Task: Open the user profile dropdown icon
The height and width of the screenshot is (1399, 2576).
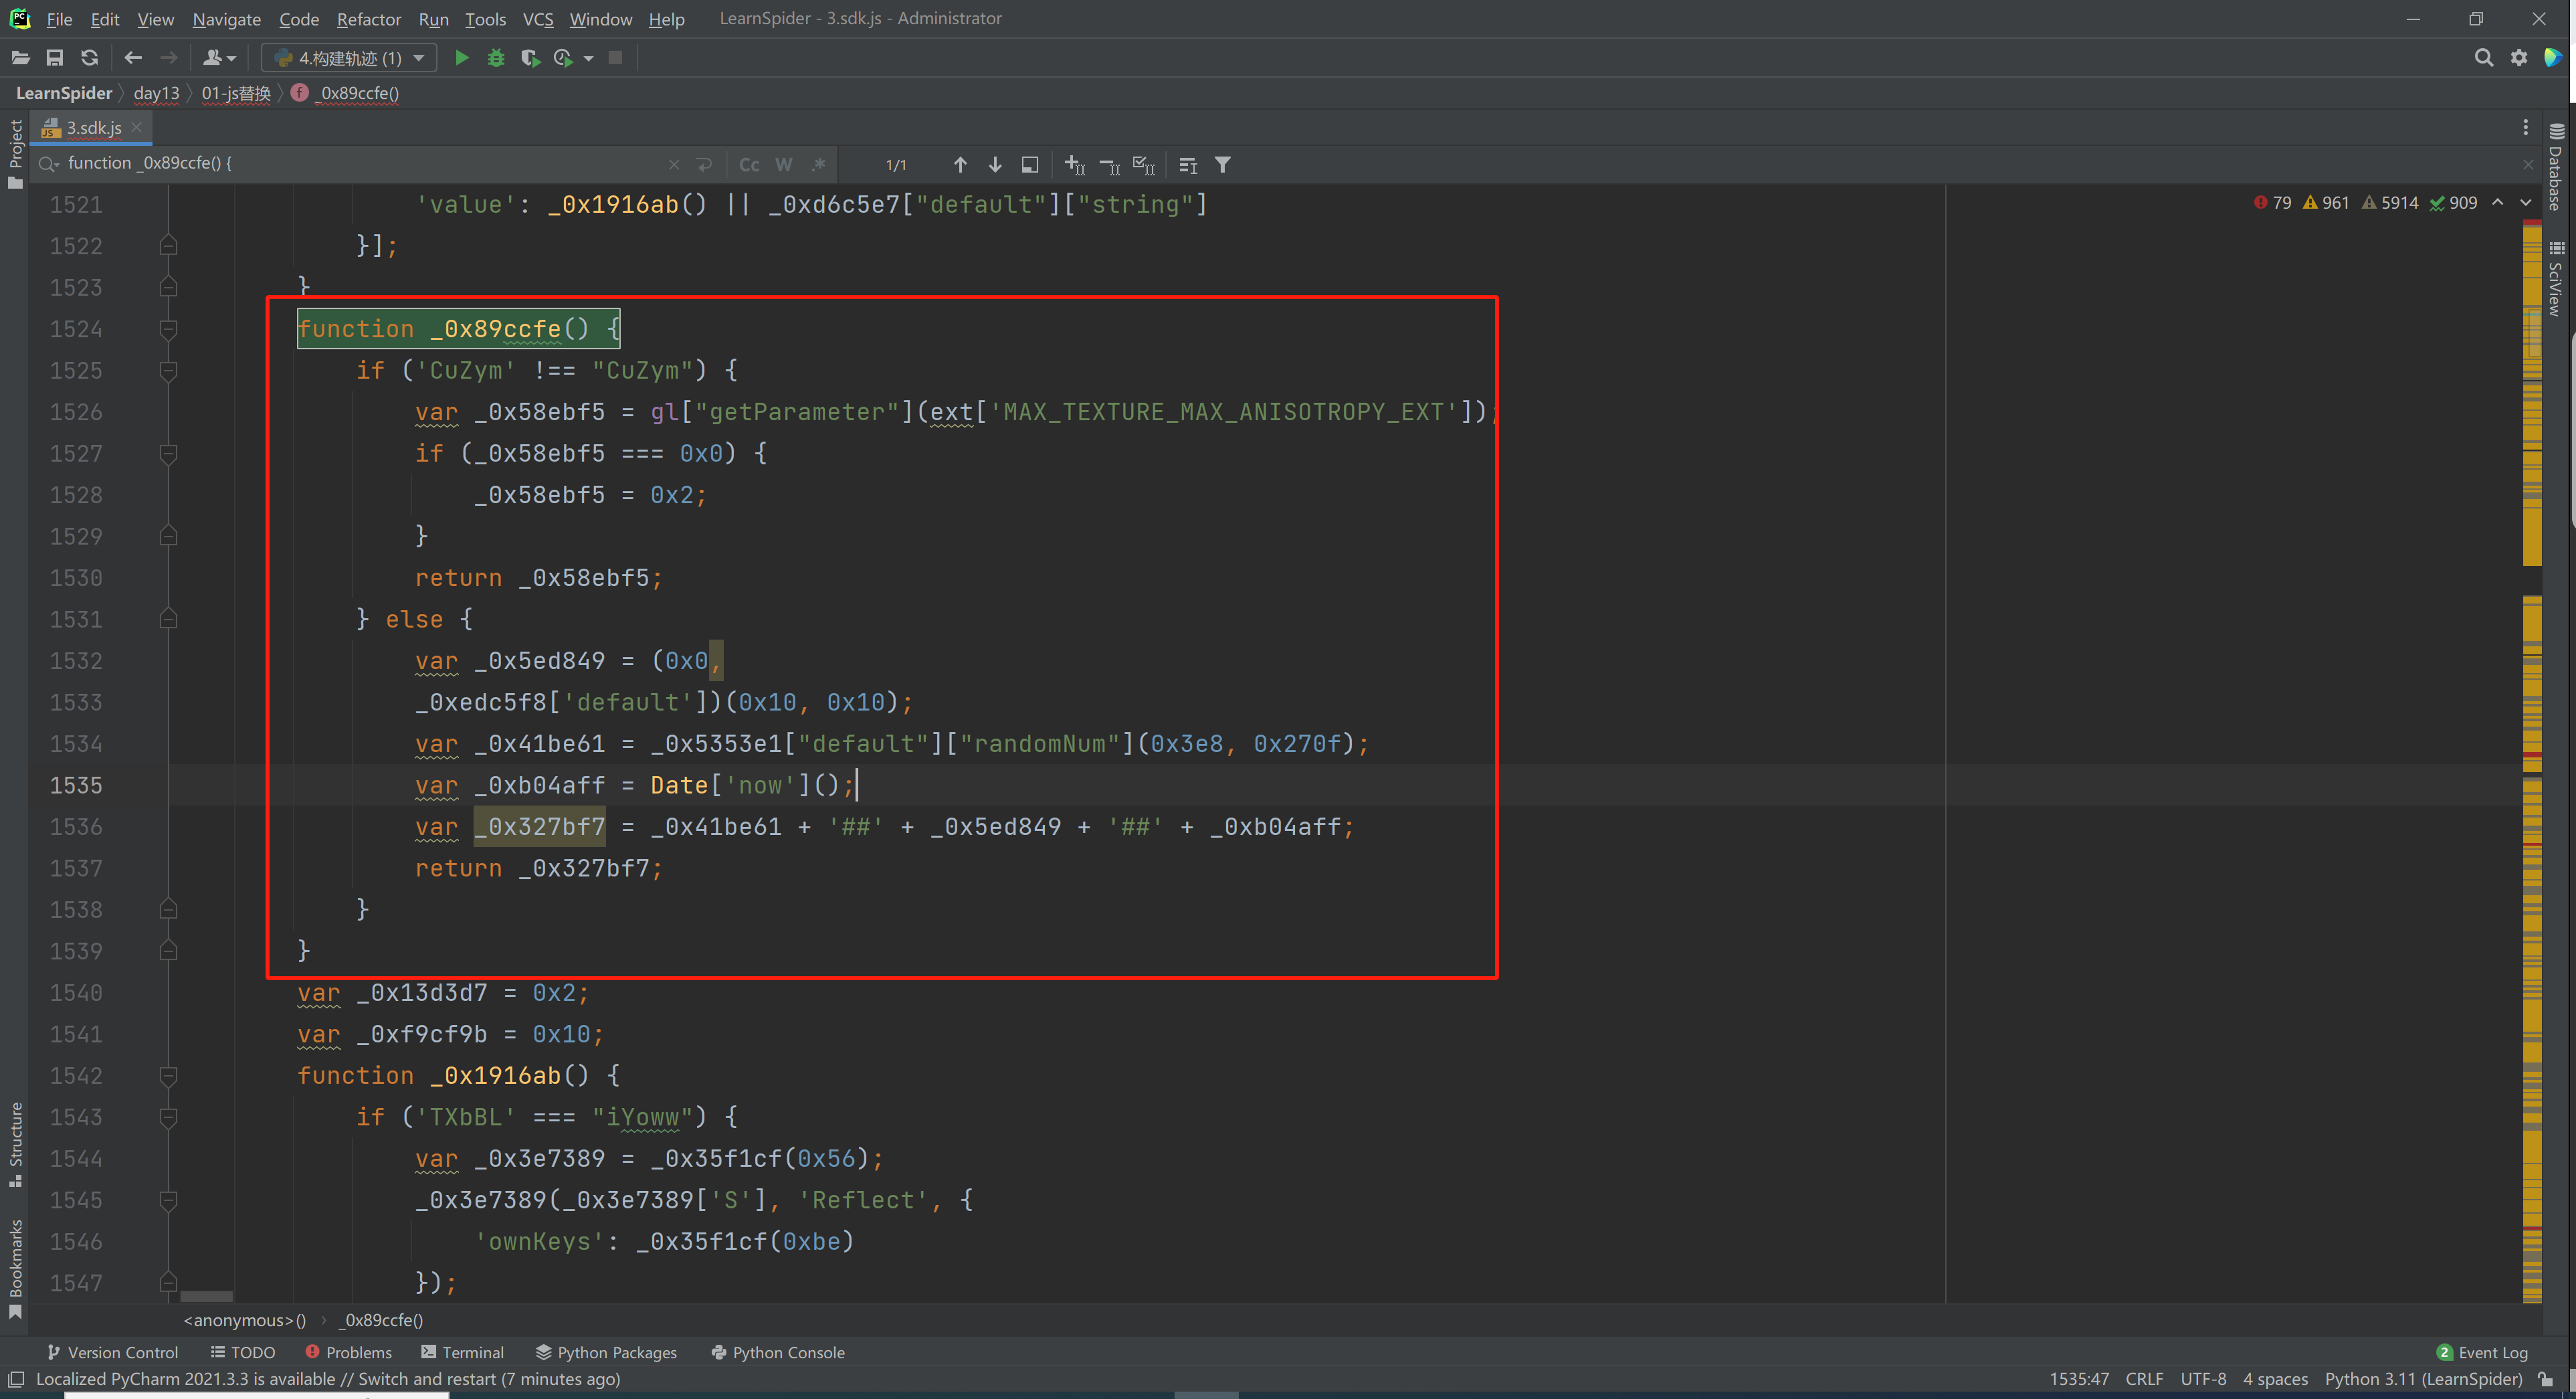Action: pyautogui.click(x=219, y=58)
